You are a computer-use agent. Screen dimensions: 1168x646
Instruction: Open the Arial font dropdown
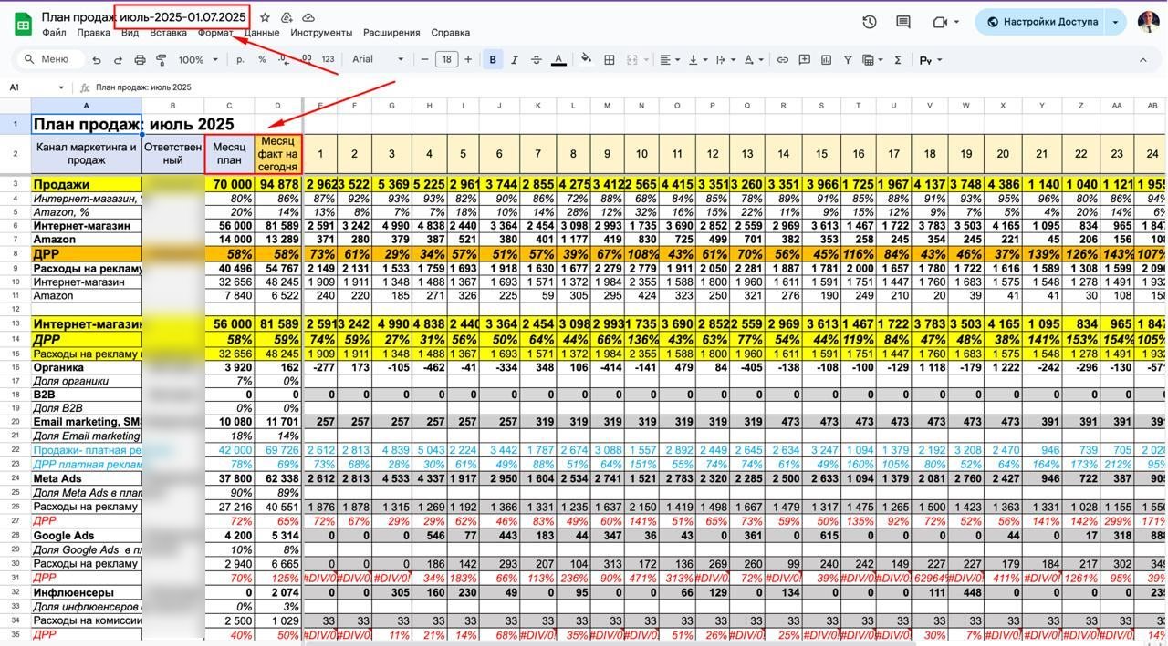[x=378, y=59]
